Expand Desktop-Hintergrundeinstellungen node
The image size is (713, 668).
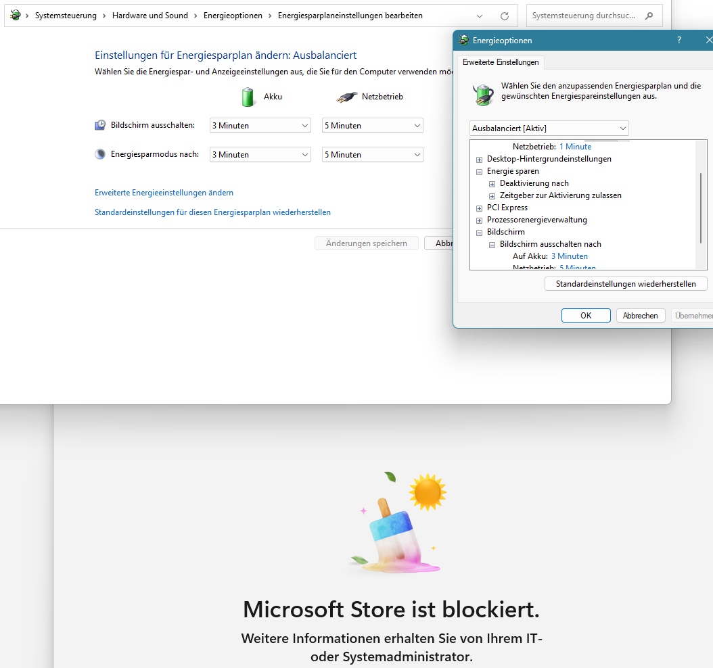(x=479, y=160)
